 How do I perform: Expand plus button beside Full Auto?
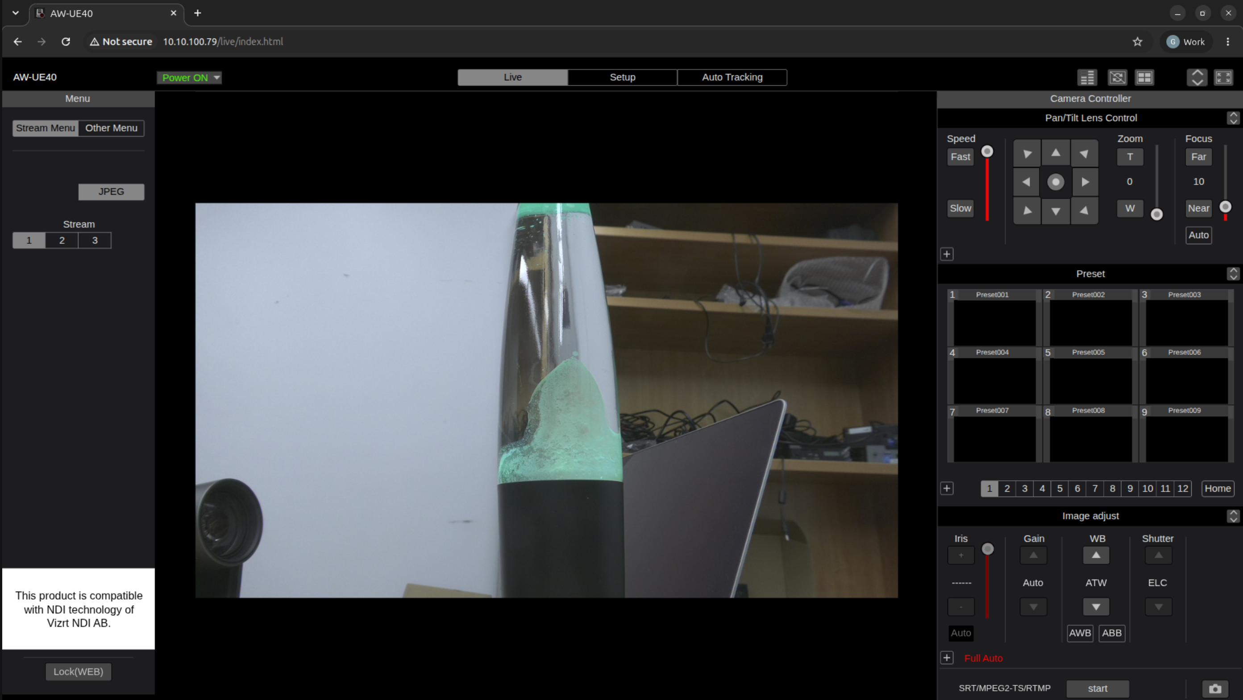(947, 658)
